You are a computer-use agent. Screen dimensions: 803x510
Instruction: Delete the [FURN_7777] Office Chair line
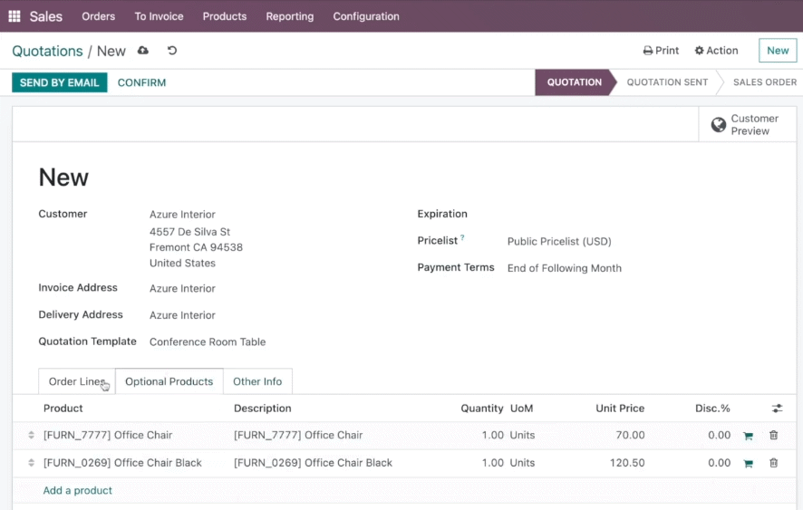click(773, 435)
